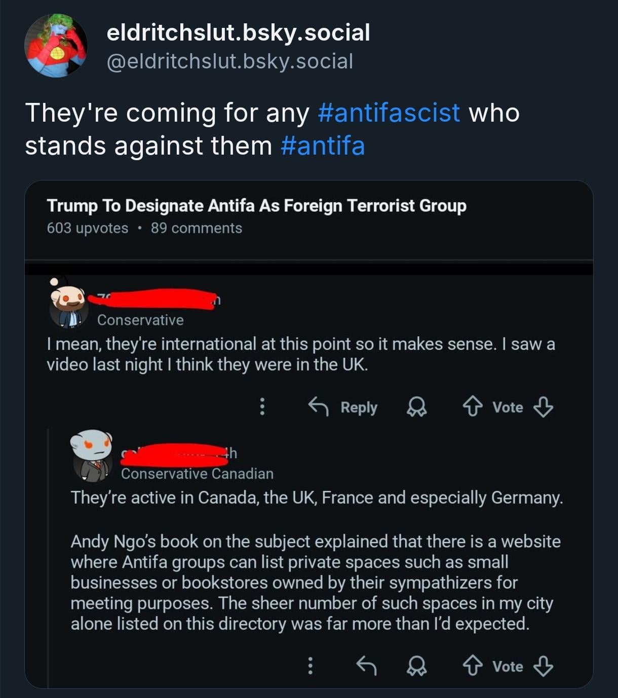Give an award to Conservative Canadian comment

[416, 666]
